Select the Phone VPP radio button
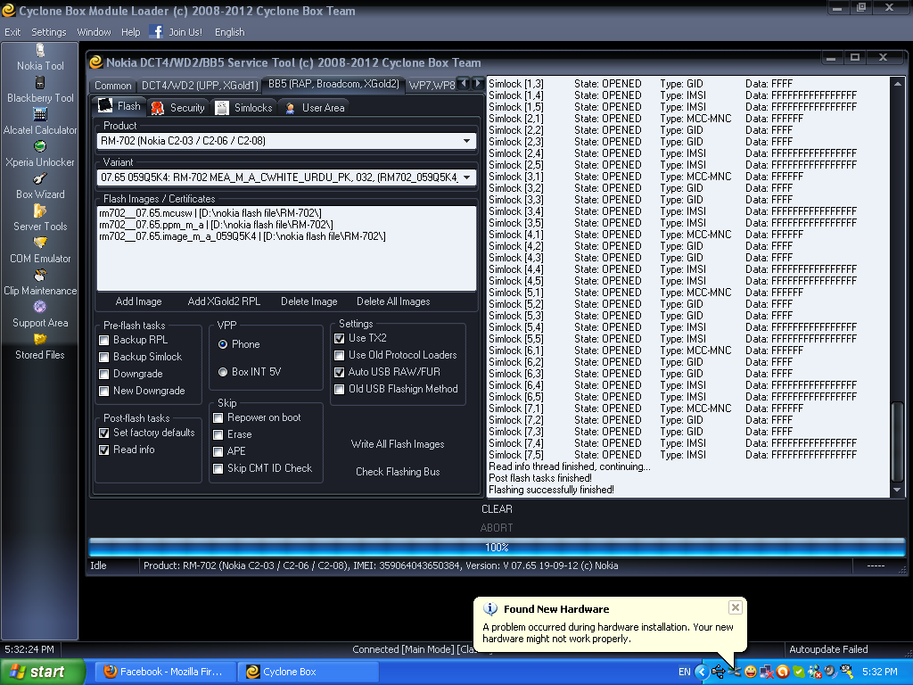Image resolution: width=913 pixels, height=685 pixels. coord(222,344)
